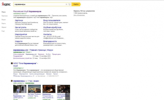The image size is (164, 100).
Task: Open the Поздравляем forum topic
Action: point(18,56)
